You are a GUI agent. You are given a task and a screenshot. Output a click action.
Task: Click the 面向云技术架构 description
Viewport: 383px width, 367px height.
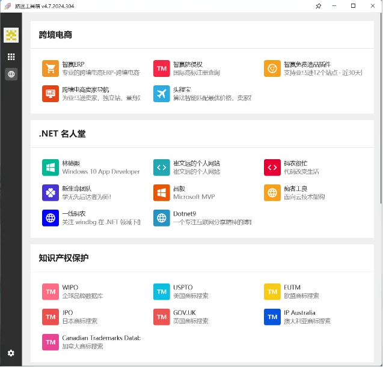pos(304,197)
